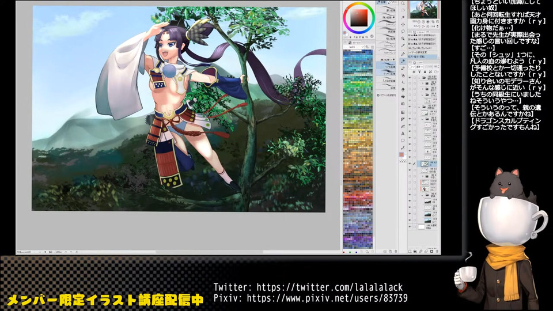The image size is (553, 311).
Task: Click selected layer's thumbnail
Action: click(425, 164)
